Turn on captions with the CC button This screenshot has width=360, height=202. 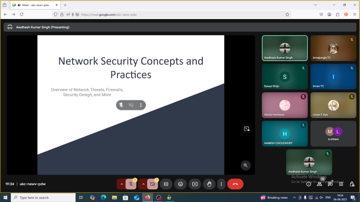pyautogui.click(x=166, y=184)
